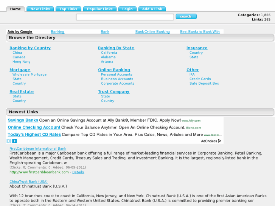
Task: Open Best Banks to Bank With link
Action: [x=200, y=32]
